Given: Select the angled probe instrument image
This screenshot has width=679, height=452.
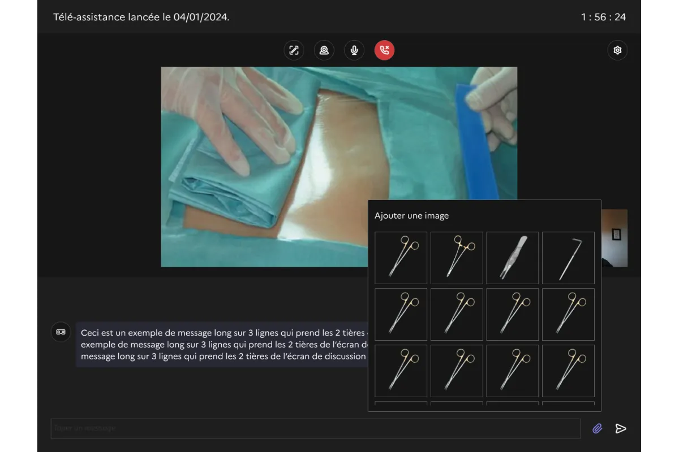Looking at the screenshot, I should [x=568, y=258].
